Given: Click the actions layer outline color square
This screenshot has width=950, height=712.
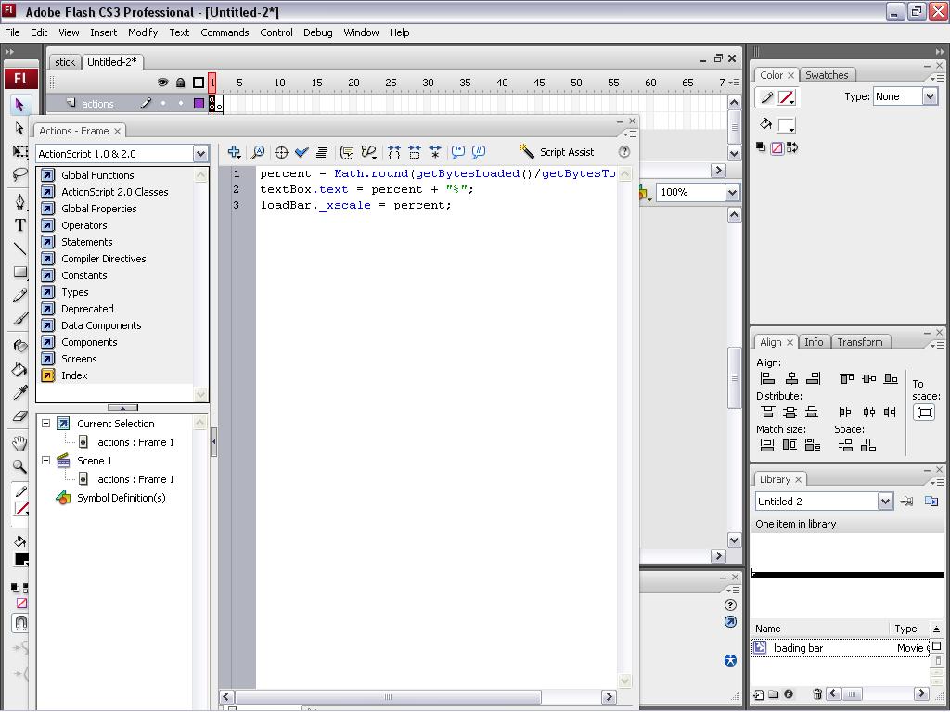Looking at the screenshot, I should pyautogui.click(x=199, y=104).
